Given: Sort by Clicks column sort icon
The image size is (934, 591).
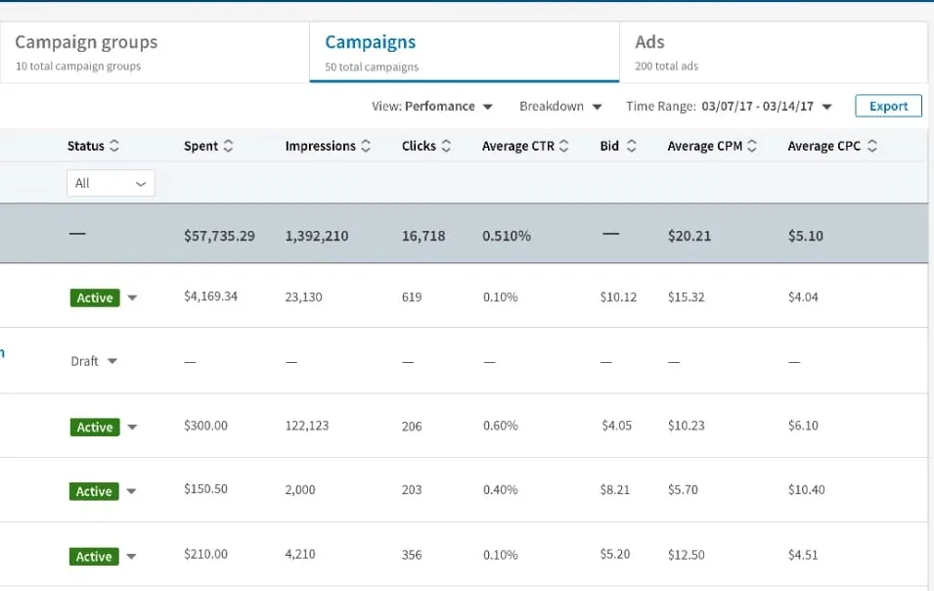Looking at the screenshot, I should click(x=446, y=147).
